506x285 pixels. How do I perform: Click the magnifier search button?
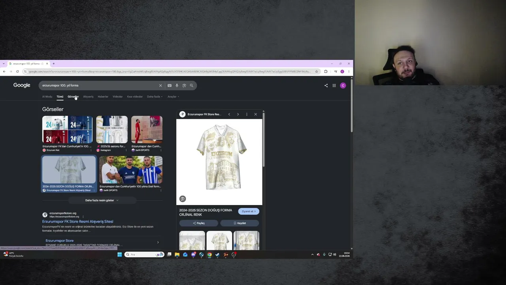click(192, 85)
